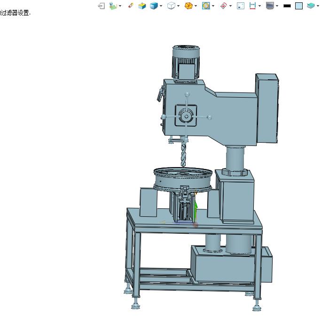Click the gray monitor background icon
321x321 pixels.
coord(270,6)
